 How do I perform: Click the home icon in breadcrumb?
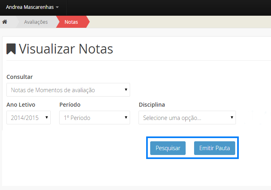tap(5, 22)
